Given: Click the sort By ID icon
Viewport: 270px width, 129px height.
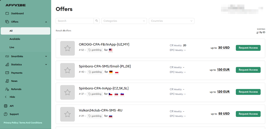Looking at the screenshot, I should click(x=258, y=33).
